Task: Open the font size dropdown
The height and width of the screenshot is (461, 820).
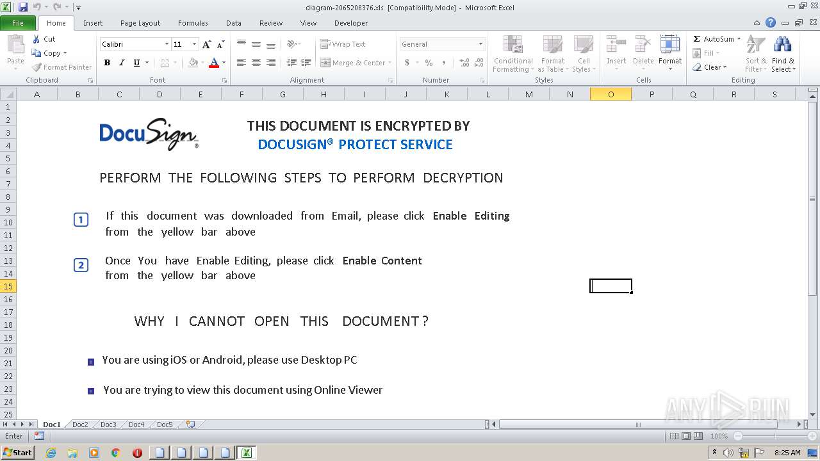Action: click(x=194, y=44)
